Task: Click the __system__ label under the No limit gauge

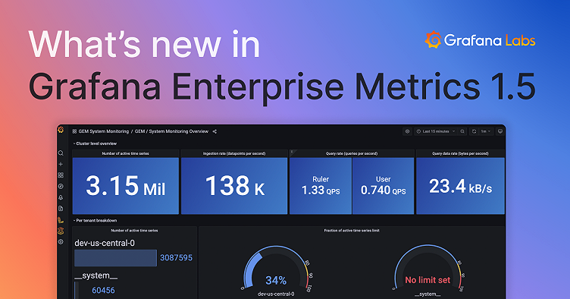Action: 427,294
